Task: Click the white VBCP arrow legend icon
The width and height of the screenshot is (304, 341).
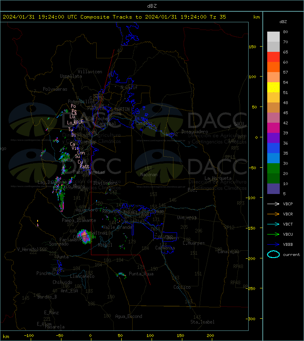Action: (273, 204)
